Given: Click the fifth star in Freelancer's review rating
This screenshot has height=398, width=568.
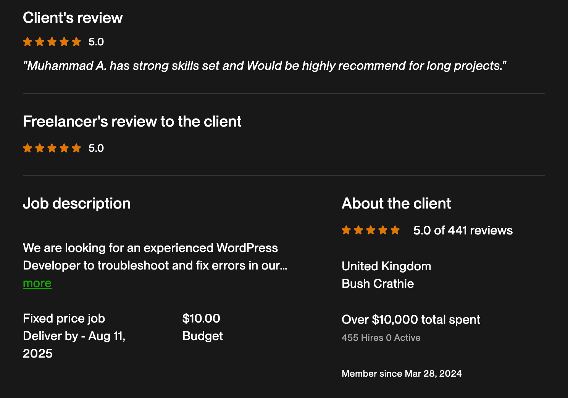Looking at the screenshot, I should click(76, 148).
